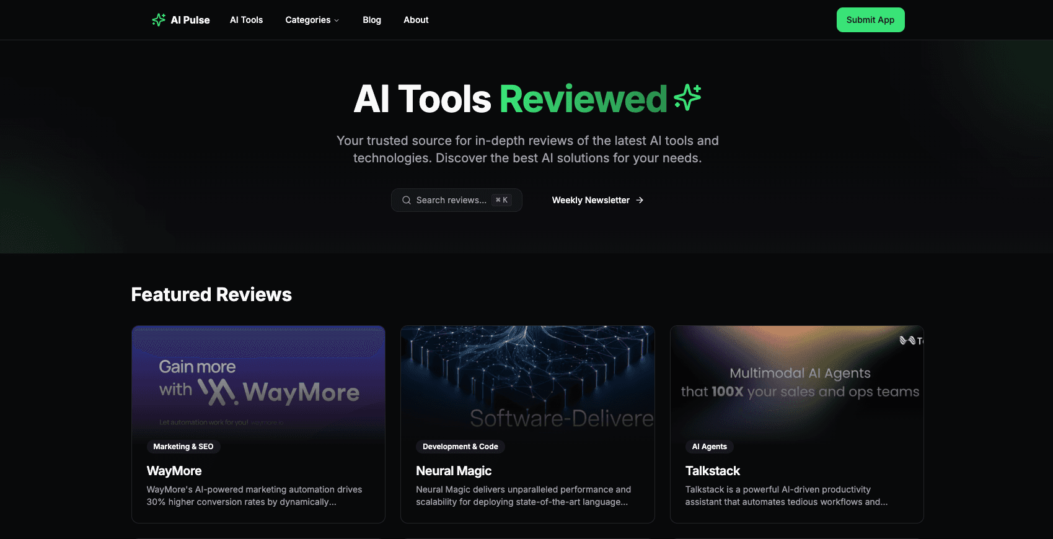Open the WayMore banner thumbnail
The image size is (1053, 539).
pyautogui.click(x=258, y=382)
